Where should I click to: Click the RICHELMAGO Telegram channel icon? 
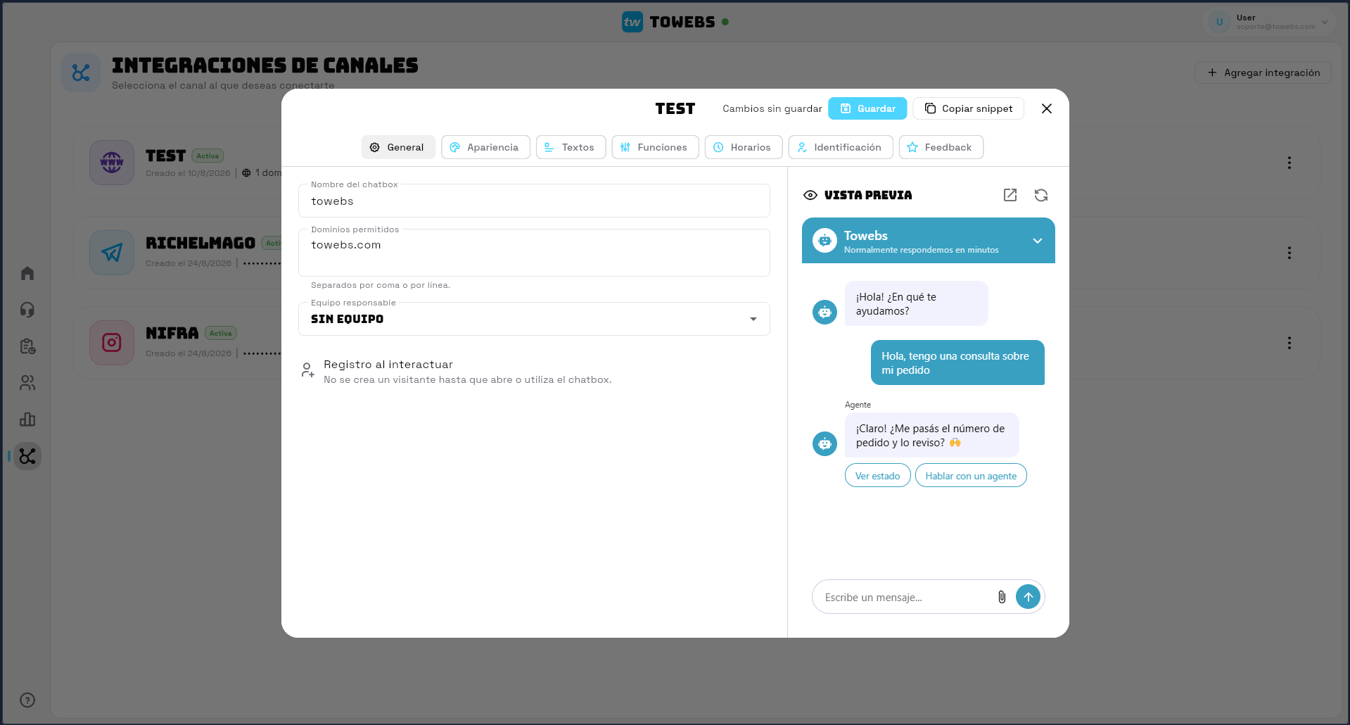(x=112, y=253)
